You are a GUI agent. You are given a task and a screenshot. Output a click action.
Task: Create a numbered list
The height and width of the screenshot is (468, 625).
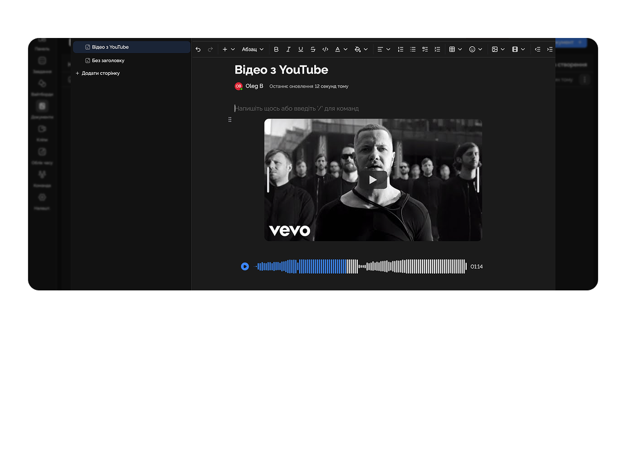coord(400,50)
